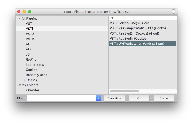Maximize the dialog with green button
Screen dimensions: 193x124
(30, 12)
